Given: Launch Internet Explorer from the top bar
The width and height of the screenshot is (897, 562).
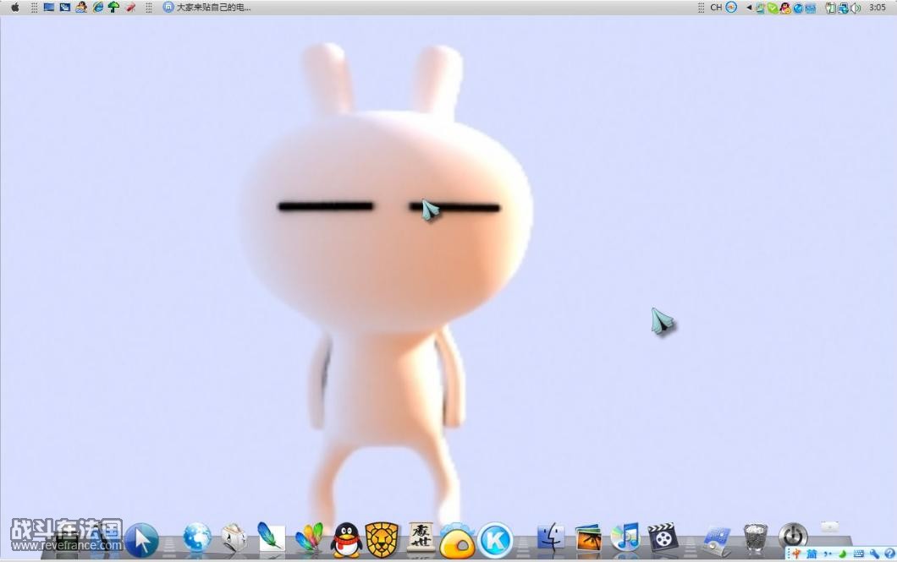Looking at the screenshot, I should point(98,8).
